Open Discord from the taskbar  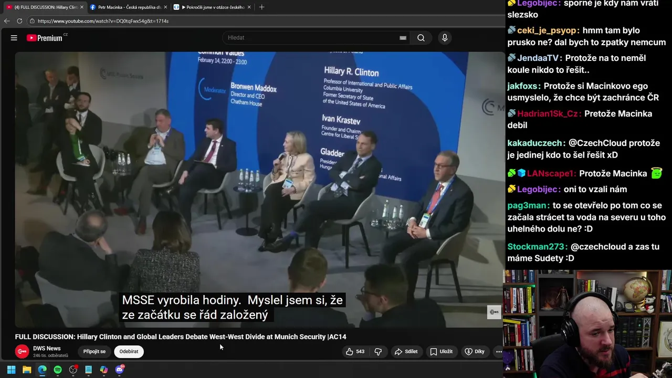pyautogui.click(x=119, y=370)
